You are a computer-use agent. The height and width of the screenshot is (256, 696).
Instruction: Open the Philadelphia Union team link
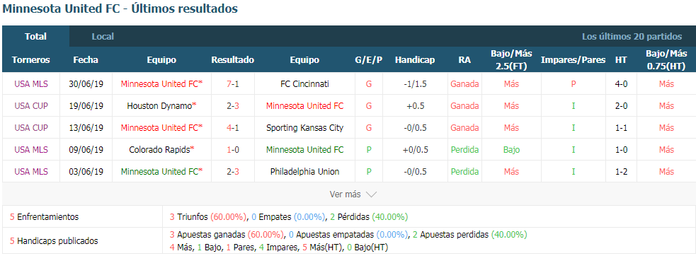304,172
